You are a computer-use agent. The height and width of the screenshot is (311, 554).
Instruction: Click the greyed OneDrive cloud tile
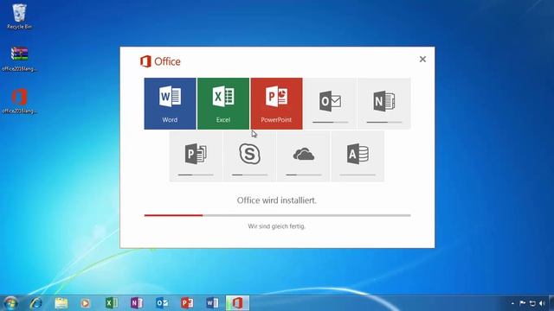304,156
